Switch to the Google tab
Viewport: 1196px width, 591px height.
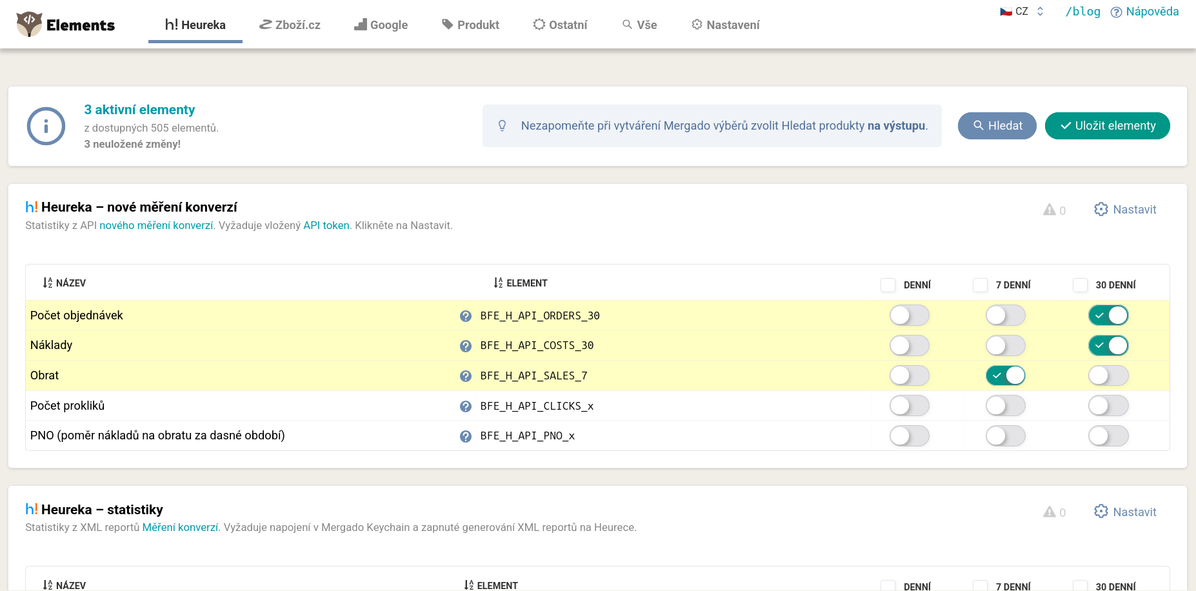(381, 25)
